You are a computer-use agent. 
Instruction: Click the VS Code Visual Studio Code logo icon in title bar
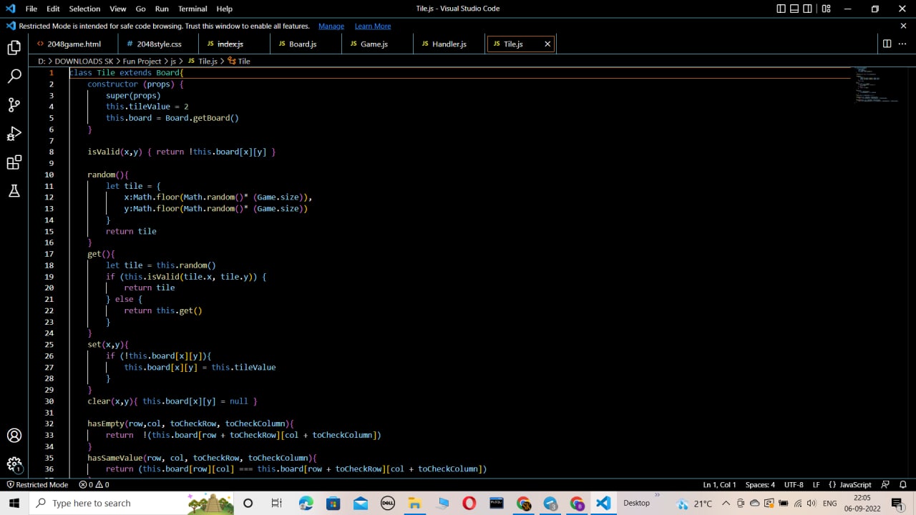click(x=10, y=9)
